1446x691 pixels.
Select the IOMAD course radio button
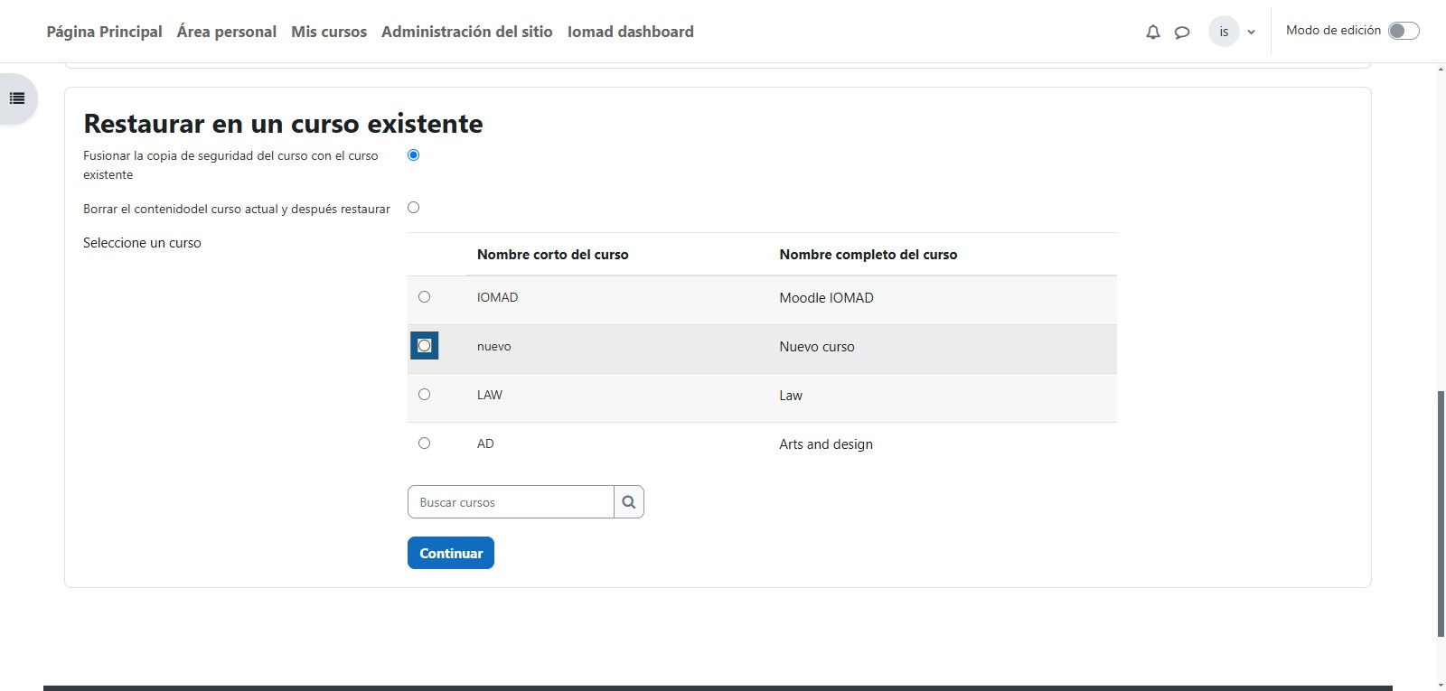coord(425,297)
